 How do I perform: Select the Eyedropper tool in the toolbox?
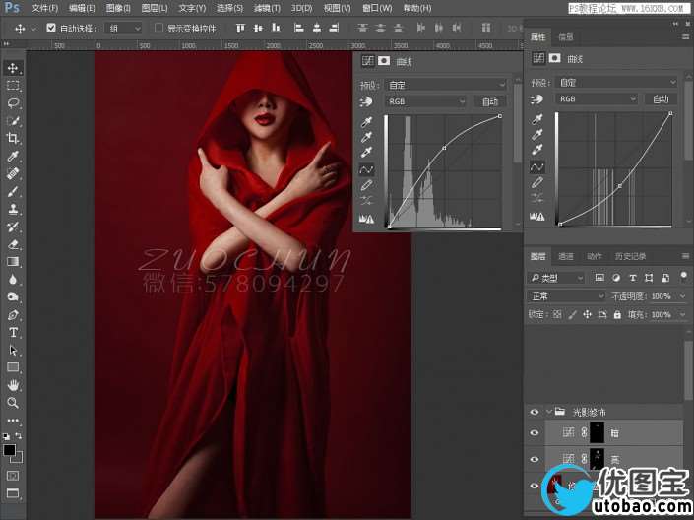(13, 156)
